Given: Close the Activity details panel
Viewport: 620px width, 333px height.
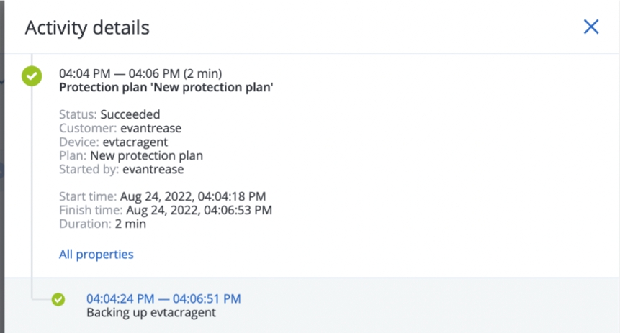Looking at the screenshot, I should [590, 27].
